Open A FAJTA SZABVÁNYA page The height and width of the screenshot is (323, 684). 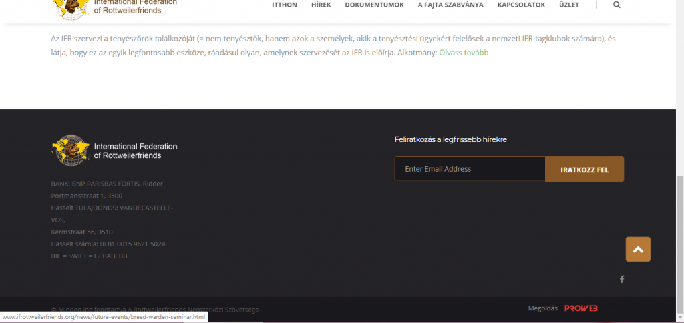tap(450, 5)
